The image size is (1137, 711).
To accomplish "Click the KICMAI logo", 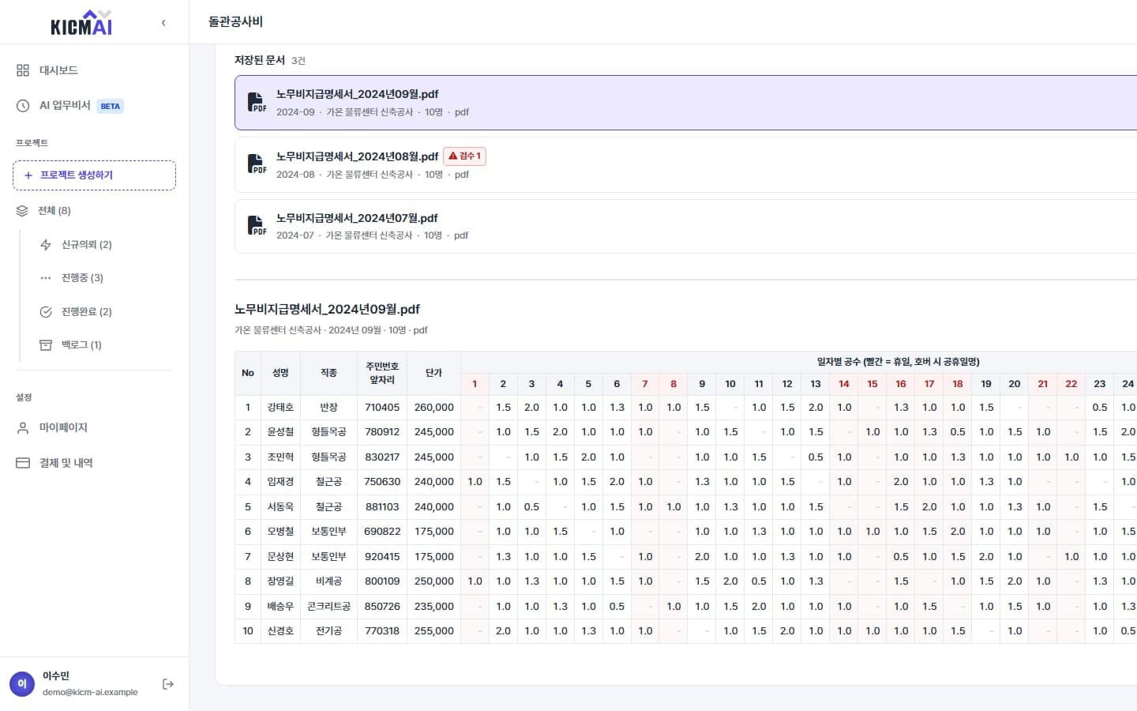I will pyautogui.click(x=81, y=23).
